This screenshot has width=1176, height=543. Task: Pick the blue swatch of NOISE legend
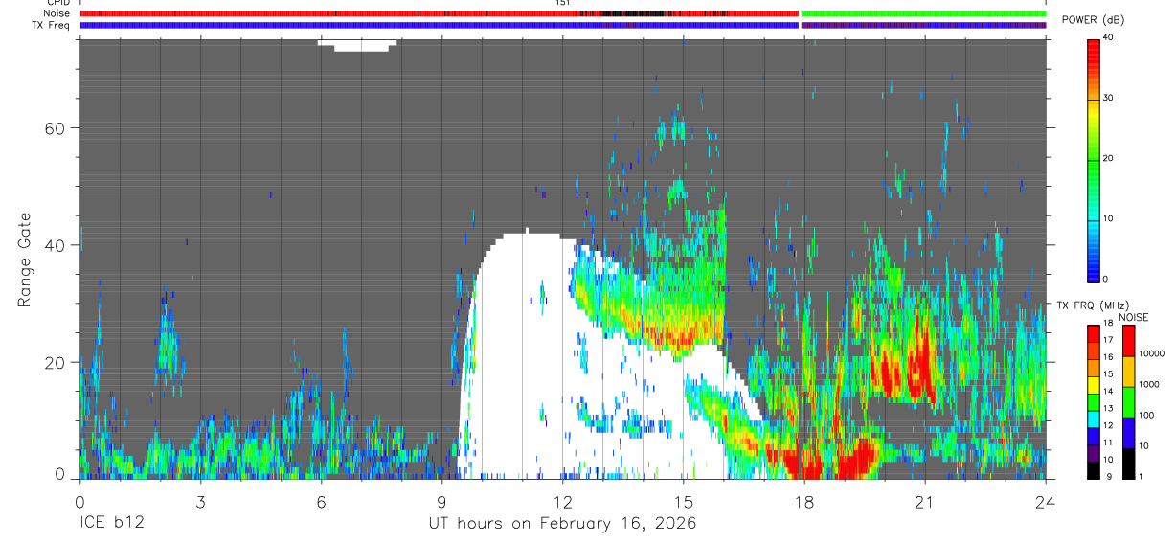click(x=1128, y=433)
